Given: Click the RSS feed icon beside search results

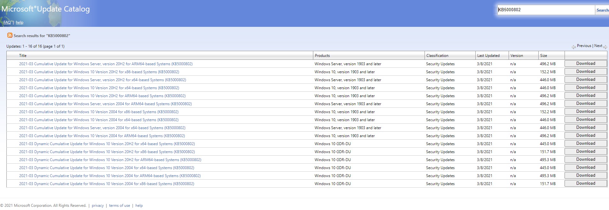Looking at the screenshot, I should (x=10, y=35).
